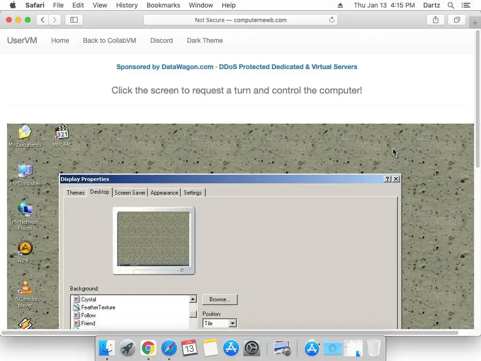This screenshot has width=481, height=361.
Task: Open the UserVM brand link
Action: (22, 40)
